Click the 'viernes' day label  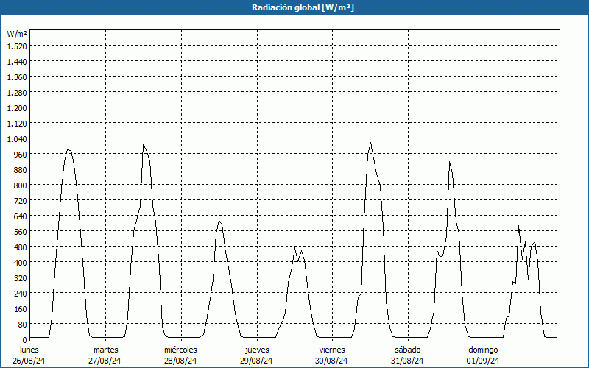332,350
